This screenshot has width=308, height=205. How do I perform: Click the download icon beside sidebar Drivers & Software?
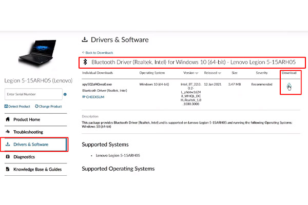[x=8, y=144]
